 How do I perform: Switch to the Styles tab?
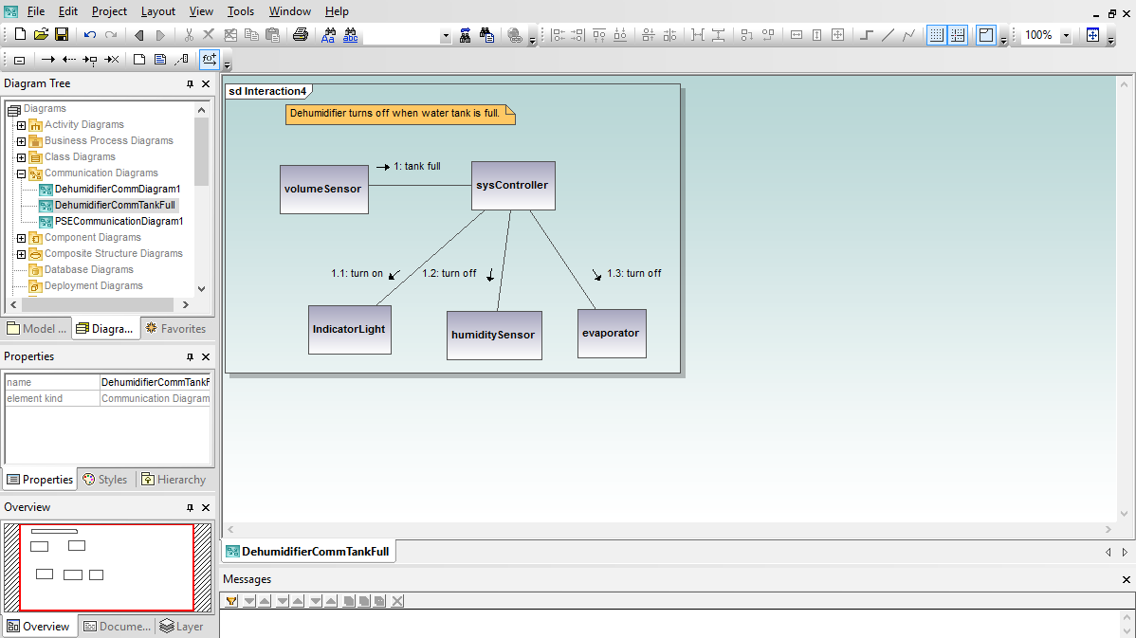106,480
